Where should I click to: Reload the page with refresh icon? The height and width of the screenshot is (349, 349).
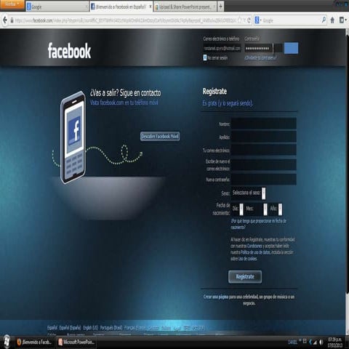[249, 20]
